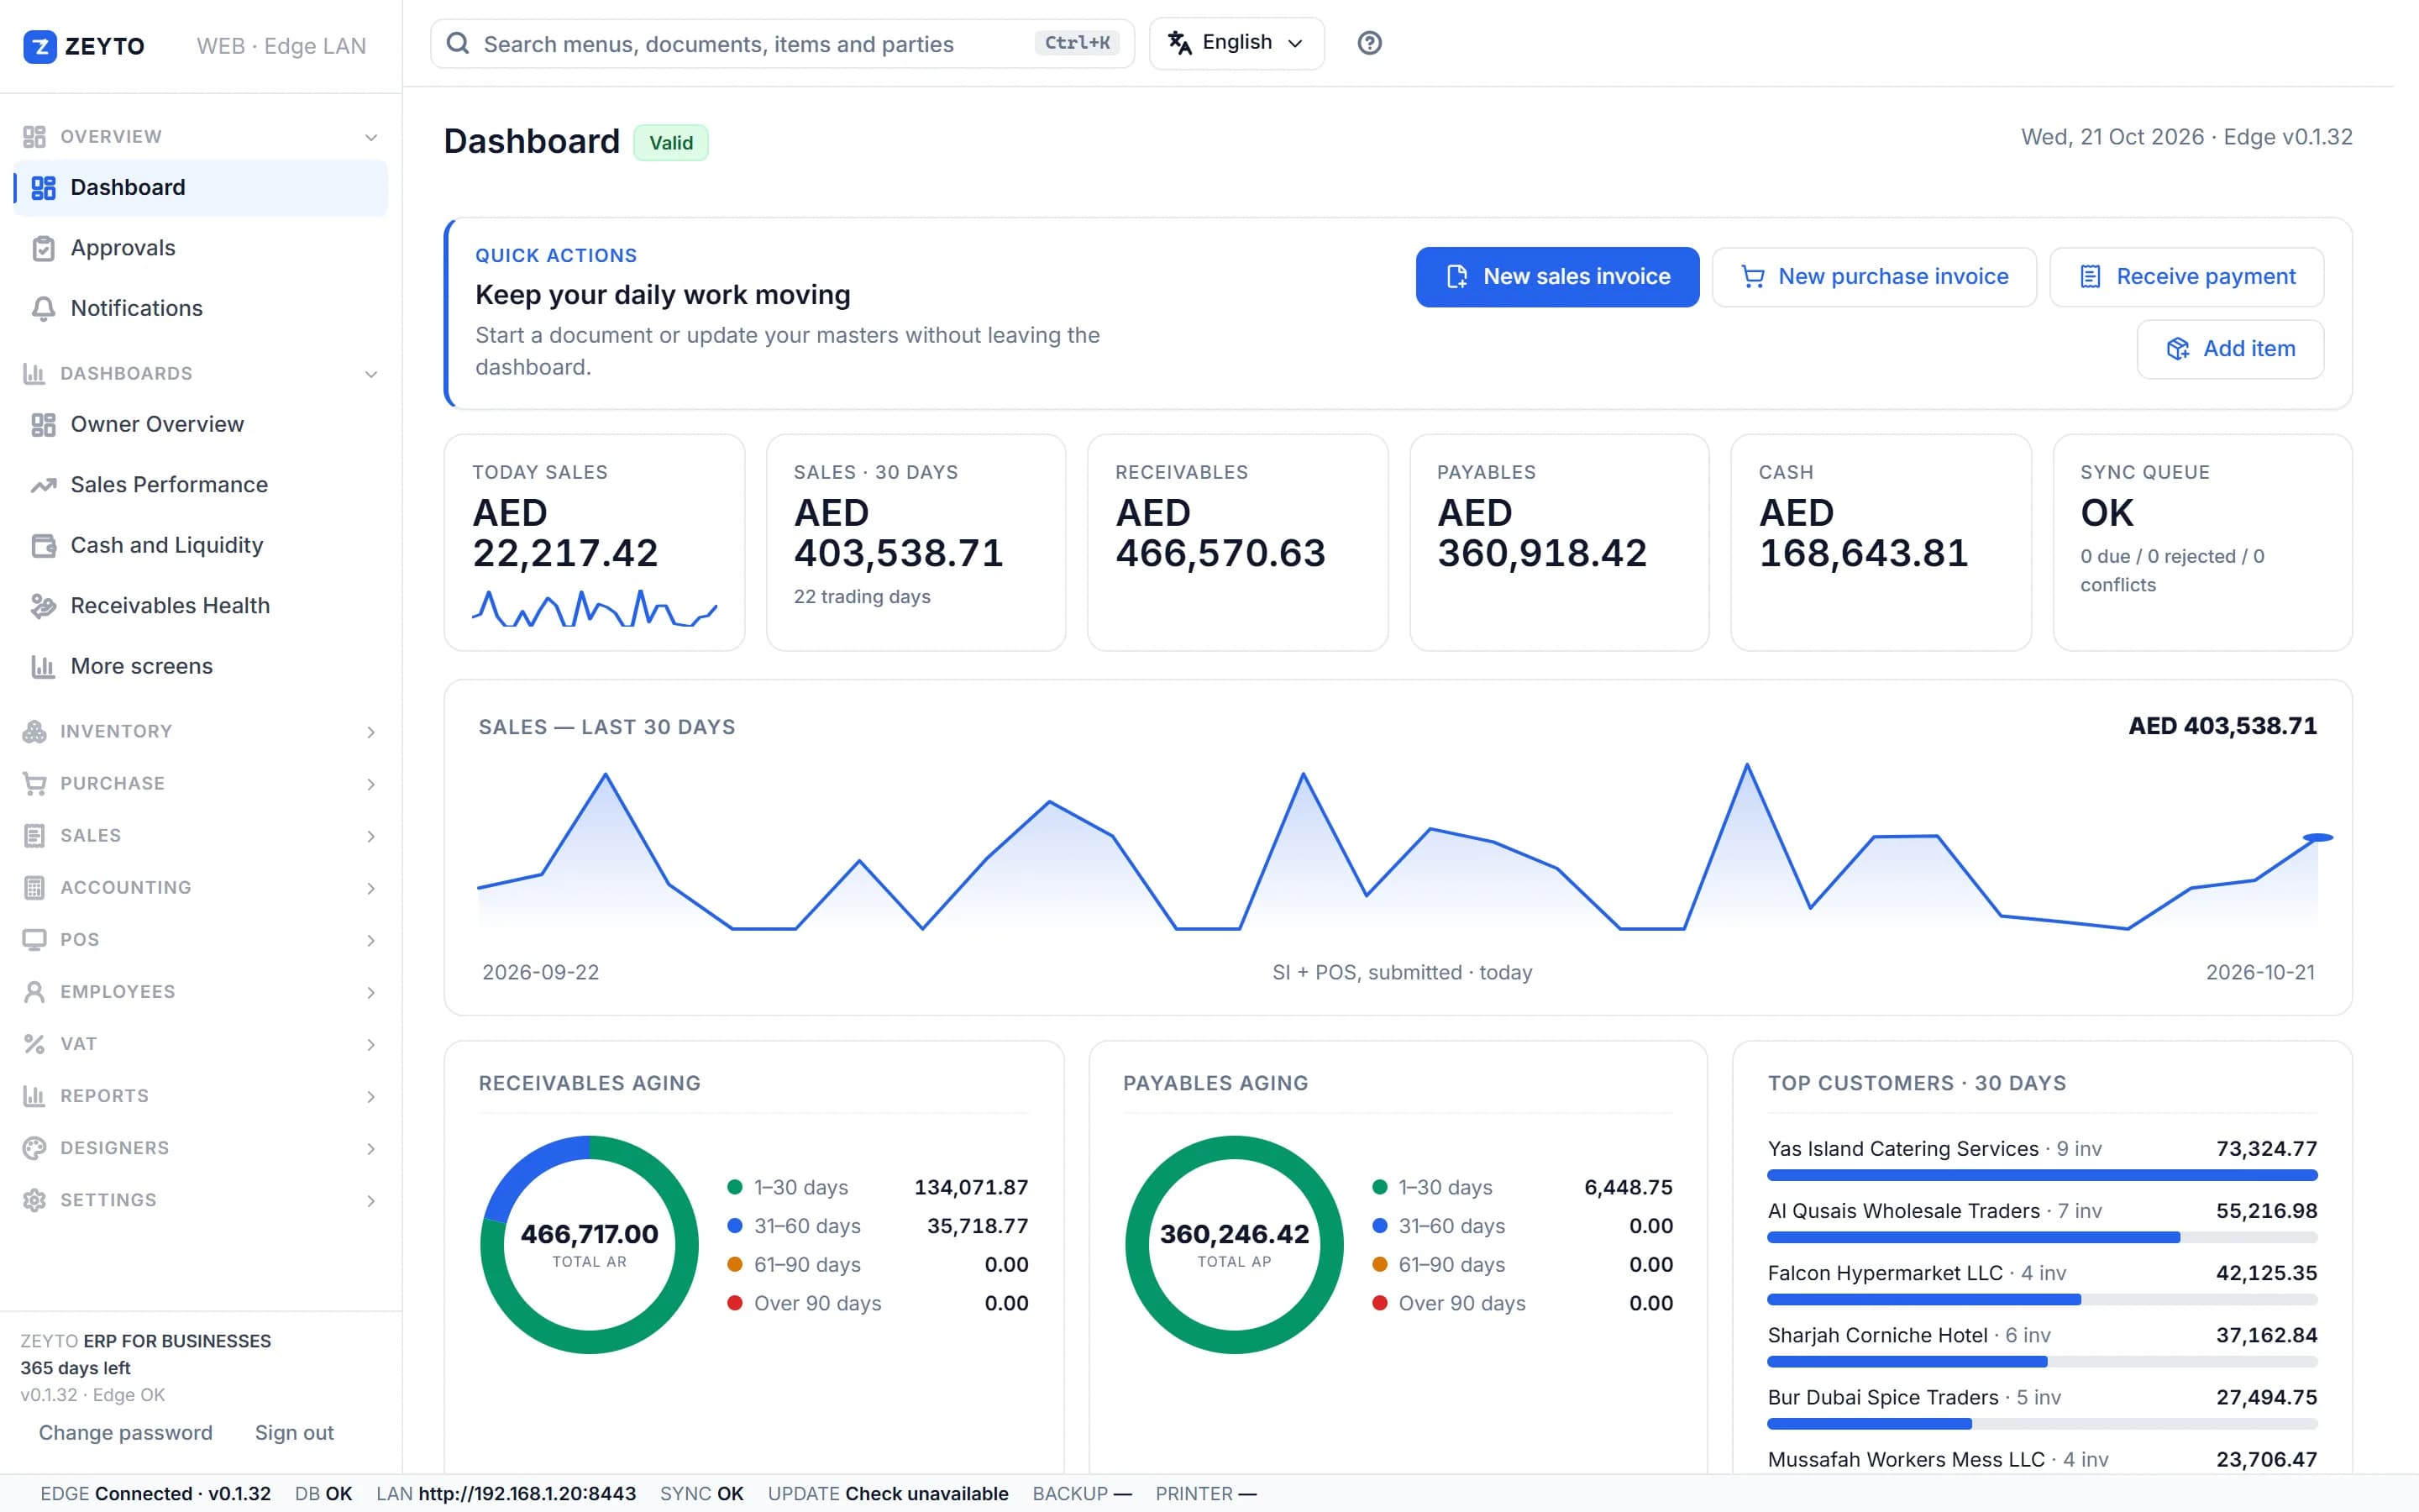This screenshot has width=2419, height=1512.
Task: Click the search menus input field
Action: (x=782, y=43)
